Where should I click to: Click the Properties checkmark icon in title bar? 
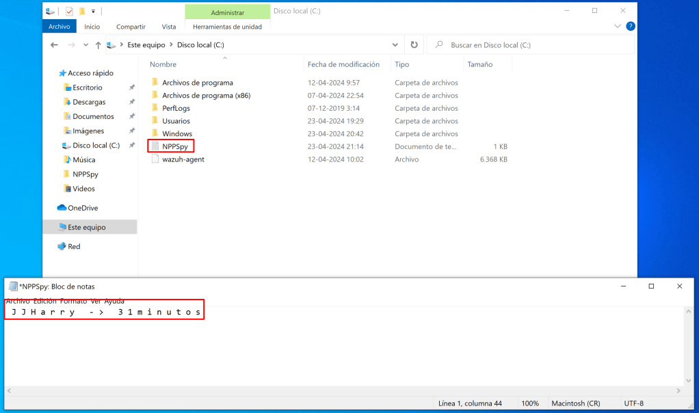click(69, 12)
